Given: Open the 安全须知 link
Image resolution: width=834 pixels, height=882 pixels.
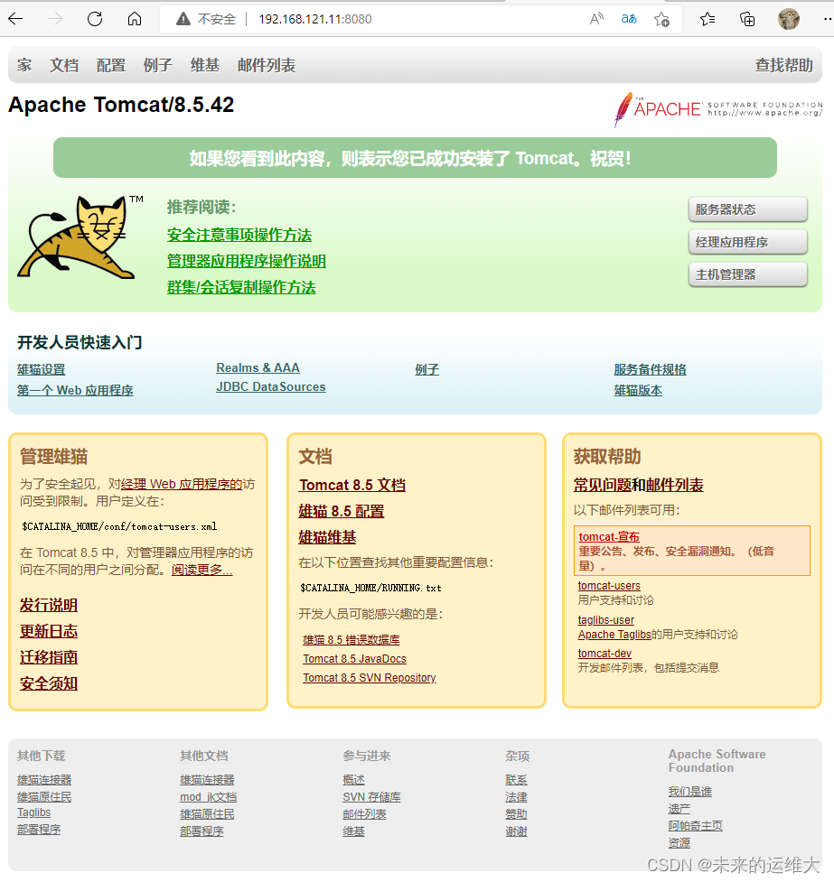Looking at the screenshot, I should [49, 683].
